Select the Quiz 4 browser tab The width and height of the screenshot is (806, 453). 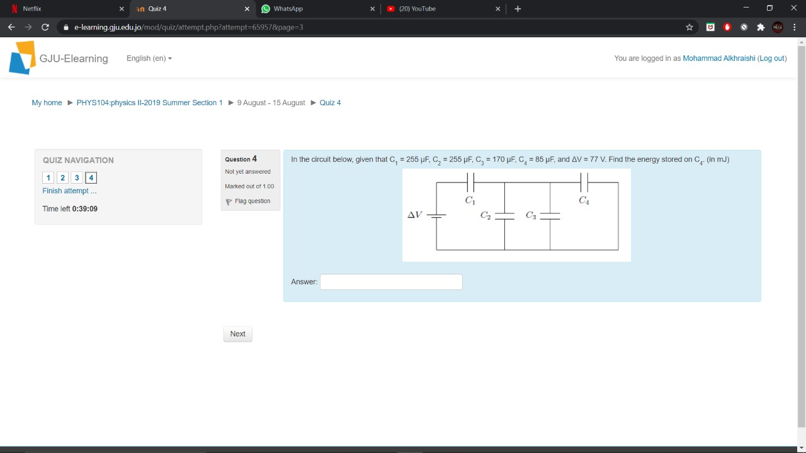tap(192, 9)
